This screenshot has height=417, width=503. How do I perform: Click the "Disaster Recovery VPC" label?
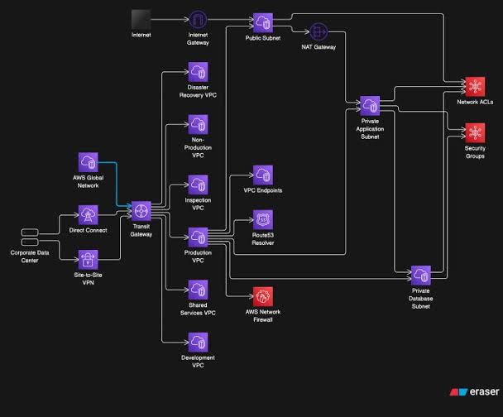[x=198, y=91]
